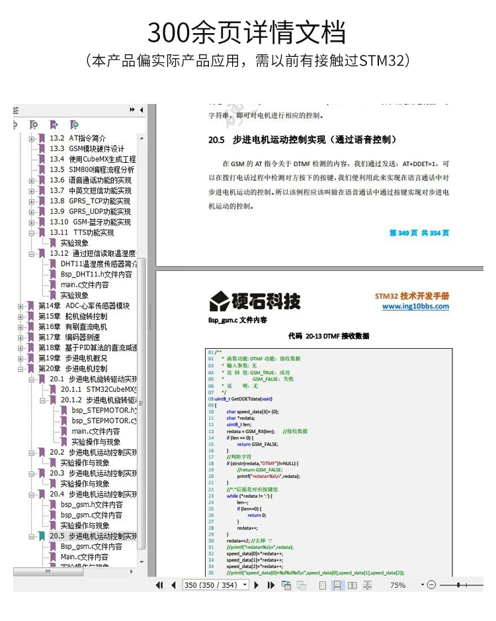Click highlighted bookmark icon of 20.5
The height and width of the screenshot is (621, 496).
(42, 536)
